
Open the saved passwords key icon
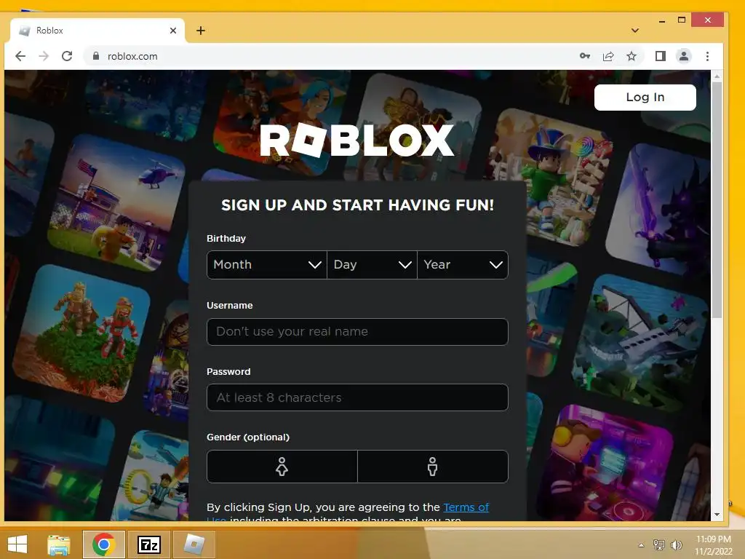coord(585,56)
